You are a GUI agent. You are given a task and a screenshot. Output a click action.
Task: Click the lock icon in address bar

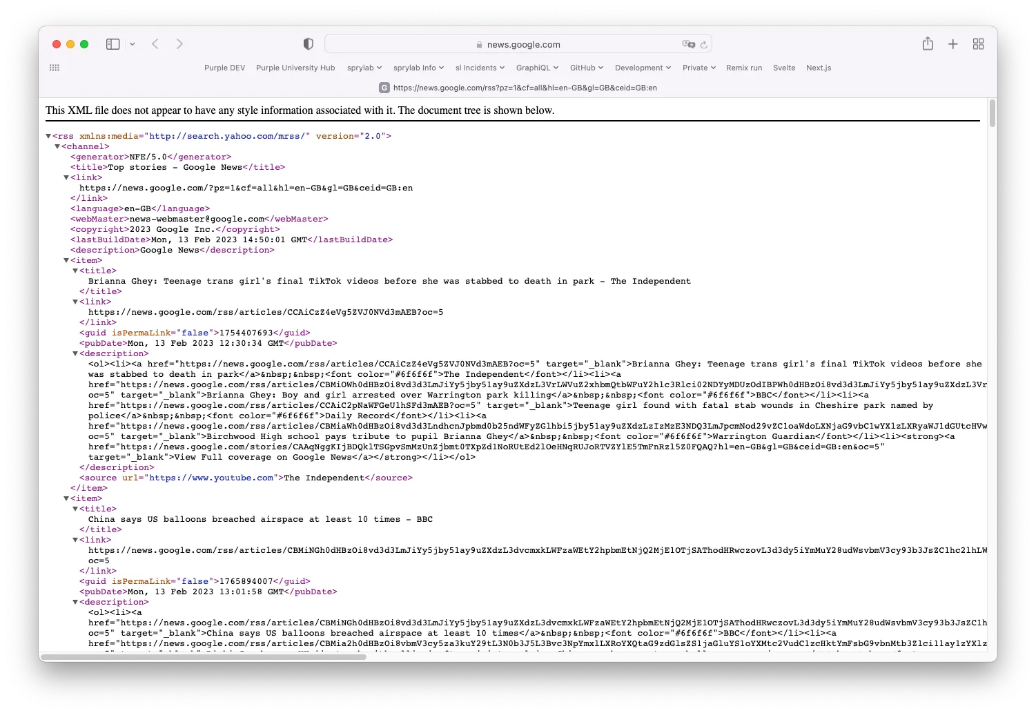[x=479, y=45]
